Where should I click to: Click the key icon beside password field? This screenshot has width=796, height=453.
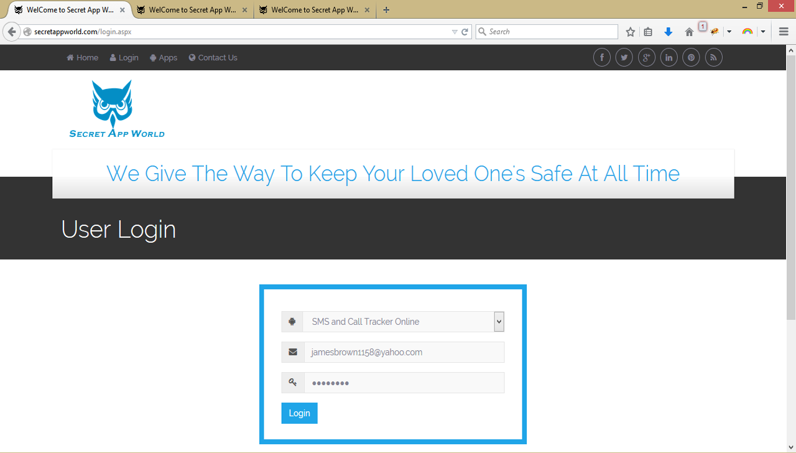293,383
